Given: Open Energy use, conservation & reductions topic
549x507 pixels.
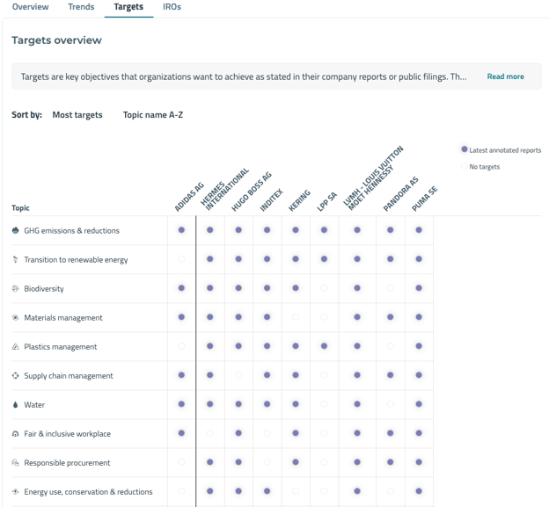Looking at the screenshot, I should tap(88, 492).
